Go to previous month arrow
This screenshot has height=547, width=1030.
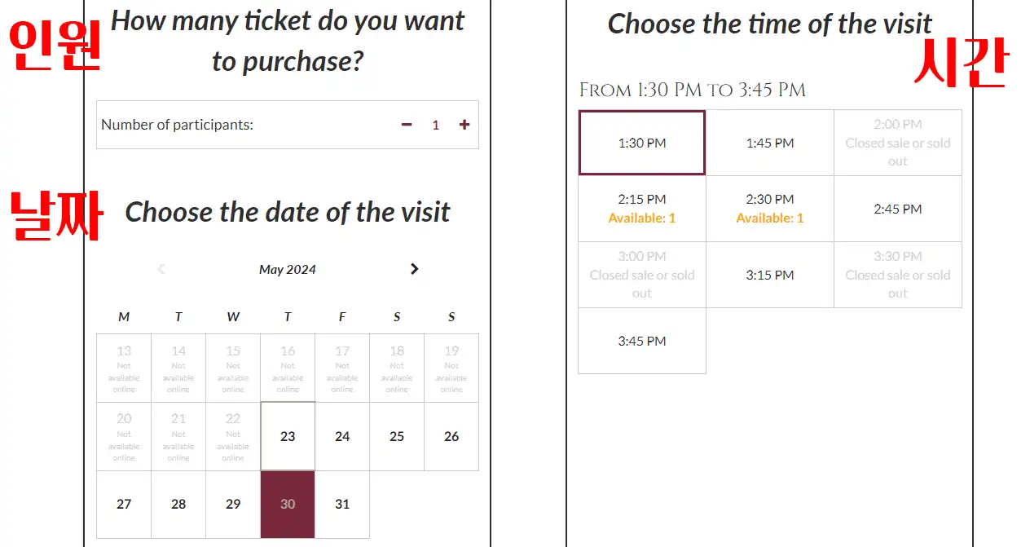click(x=161, y=269)
